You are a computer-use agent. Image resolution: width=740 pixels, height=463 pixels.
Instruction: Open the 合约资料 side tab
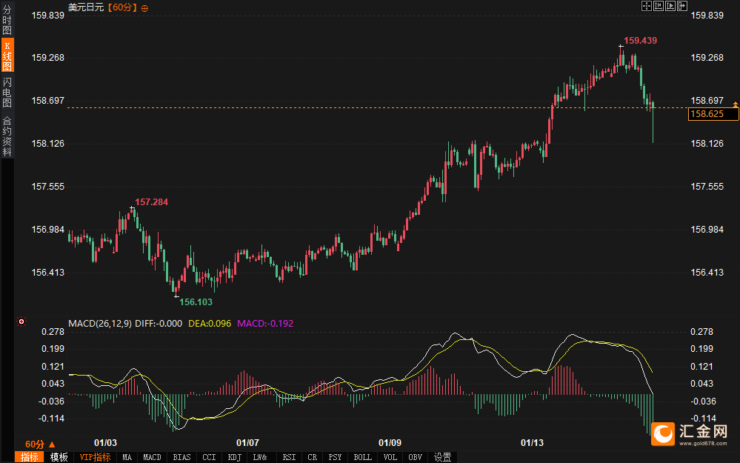pos(7,136)
